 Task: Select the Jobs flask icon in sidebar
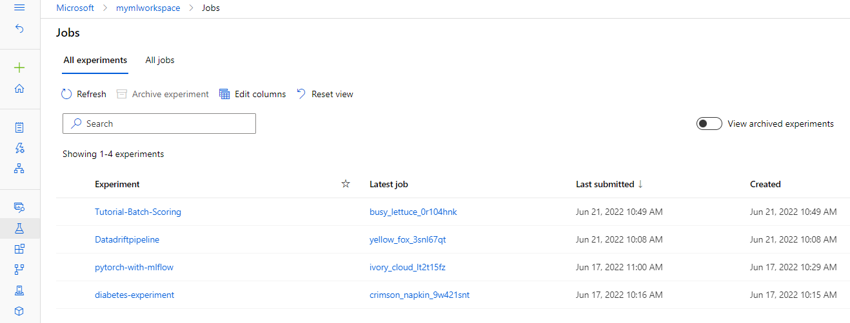pos(19,228)
